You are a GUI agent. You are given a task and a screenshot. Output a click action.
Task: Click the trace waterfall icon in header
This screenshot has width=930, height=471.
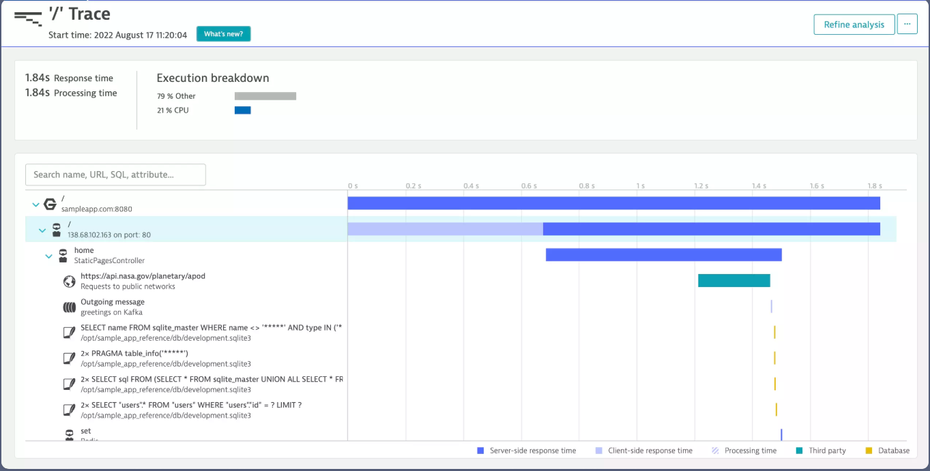(x=28, y=18)
